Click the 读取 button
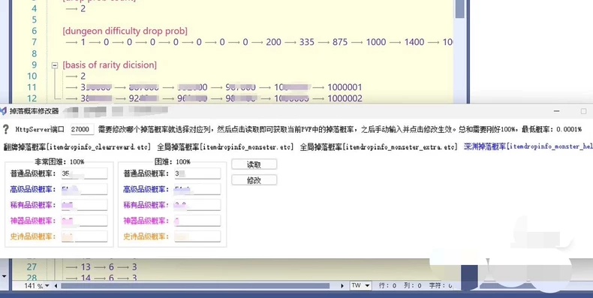Image resolution: width=593 pixels, height=298 pixels. (x=254, y=164)
